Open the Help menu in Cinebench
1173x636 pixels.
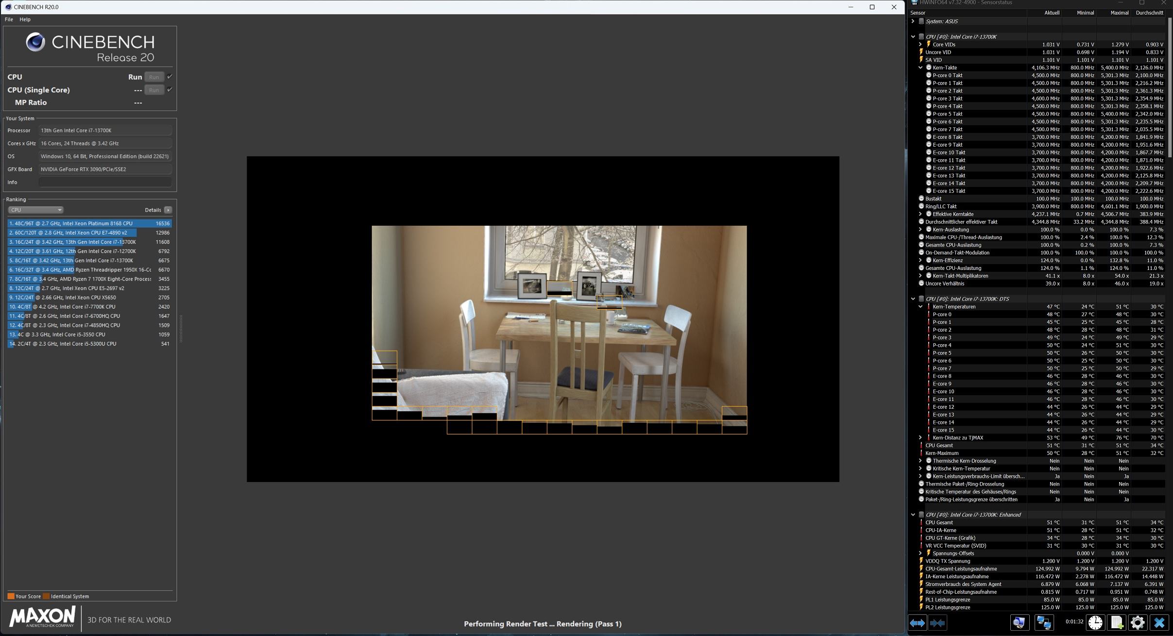[x=25, y=19]
